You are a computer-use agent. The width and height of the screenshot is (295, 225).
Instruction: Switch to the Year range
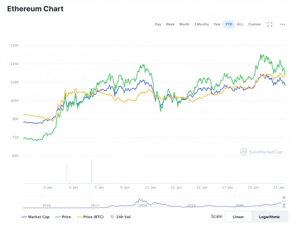[x=217, y=24]
